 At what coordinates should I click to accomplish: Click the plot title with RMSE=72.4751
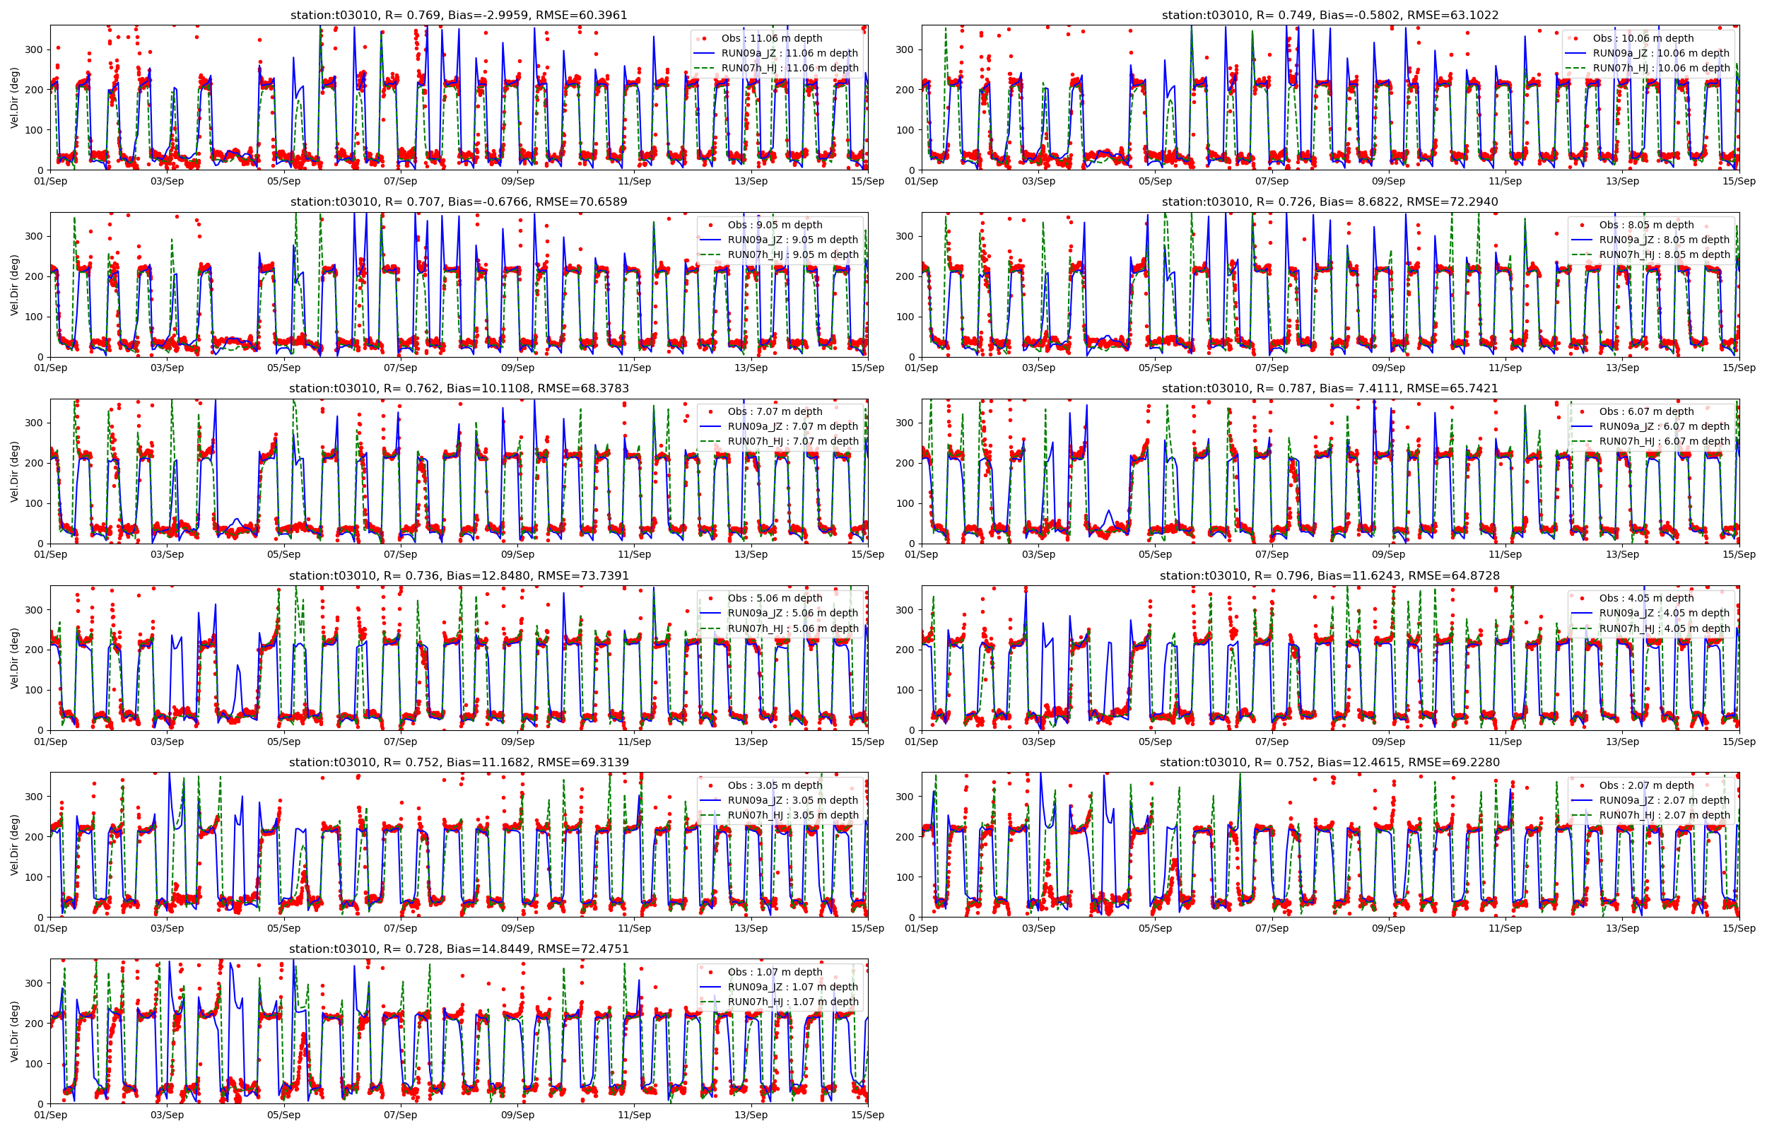point(458,949)
